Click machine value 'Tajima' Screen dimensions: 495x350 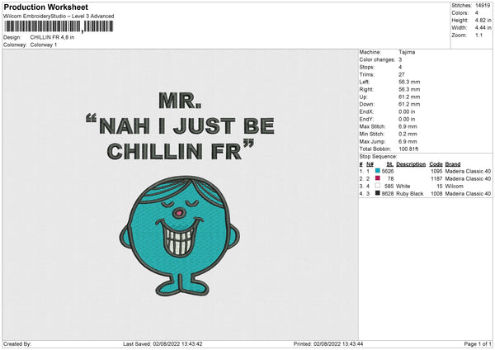coord(407,52)
